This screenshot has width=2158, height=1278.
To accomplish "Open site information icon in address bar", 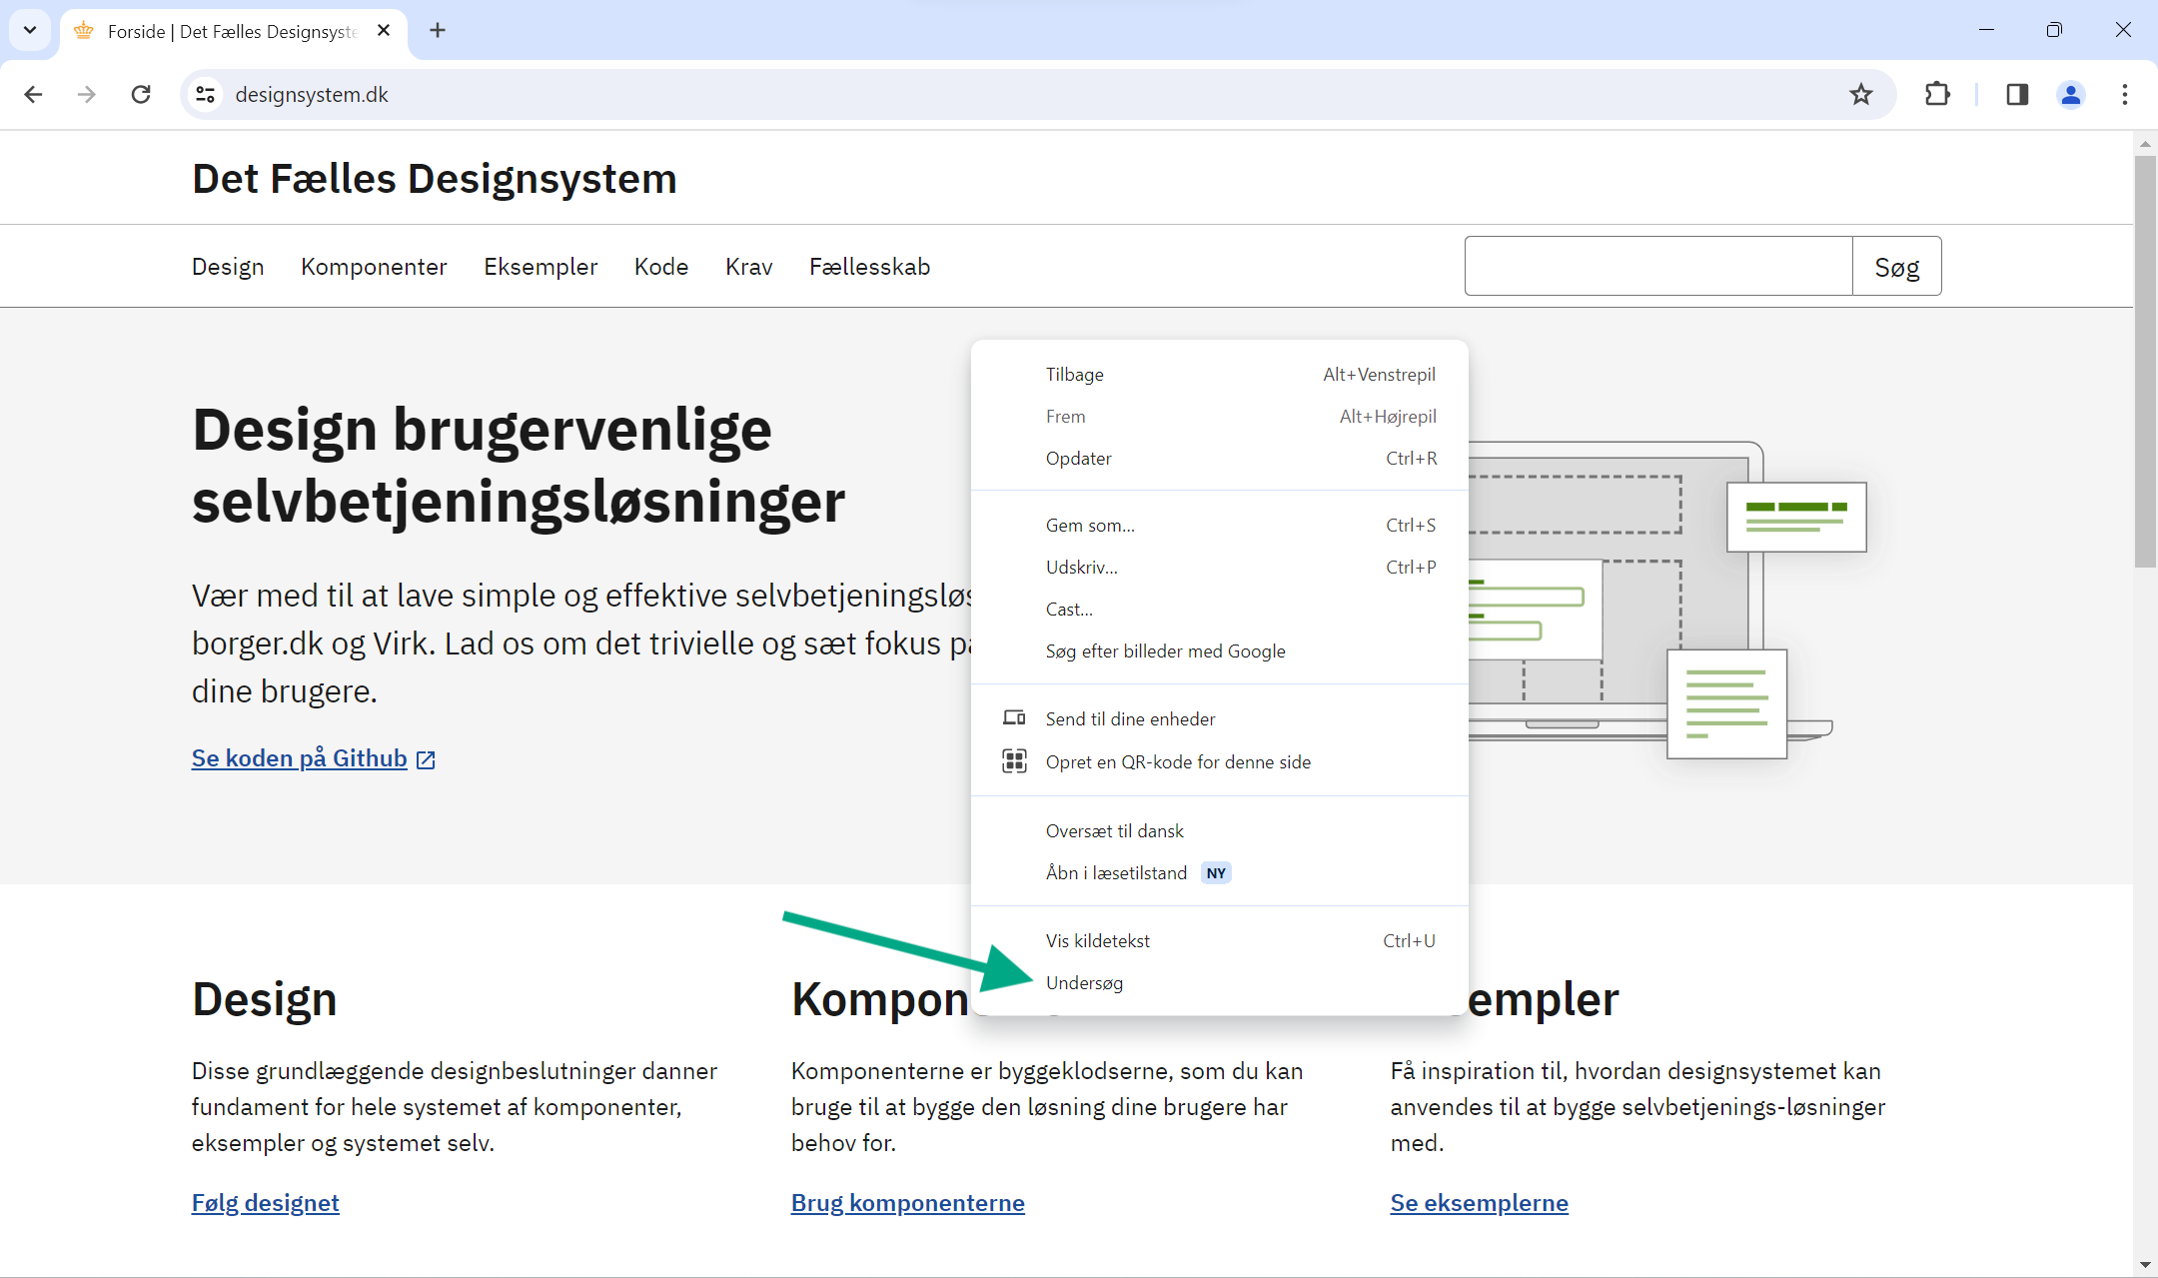I will click(206, 94).
